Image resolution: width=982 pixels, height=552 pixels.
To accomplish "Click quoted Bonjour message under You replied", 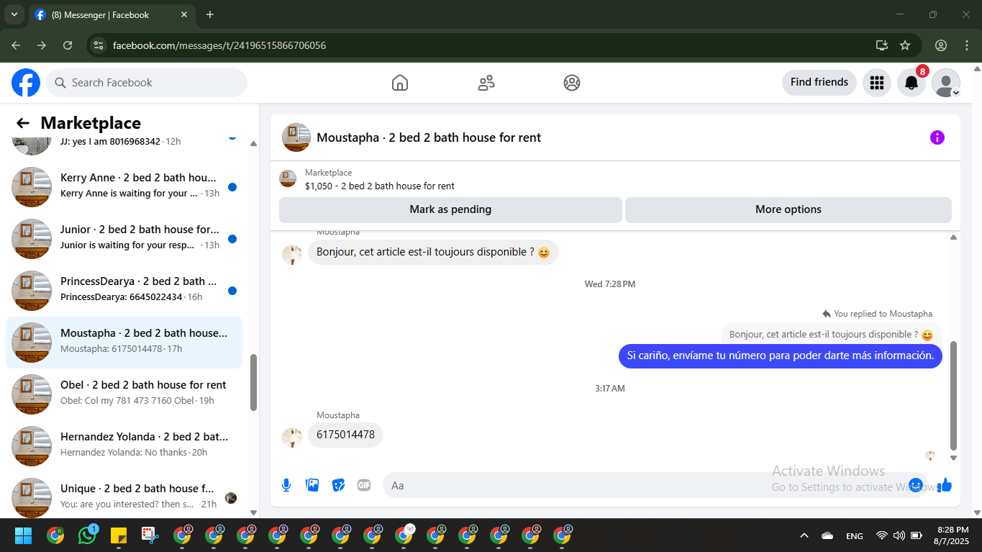I will point(831,335).
